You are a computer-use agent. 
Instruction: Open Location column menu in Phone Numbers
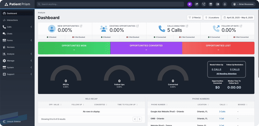click(208, 105)
